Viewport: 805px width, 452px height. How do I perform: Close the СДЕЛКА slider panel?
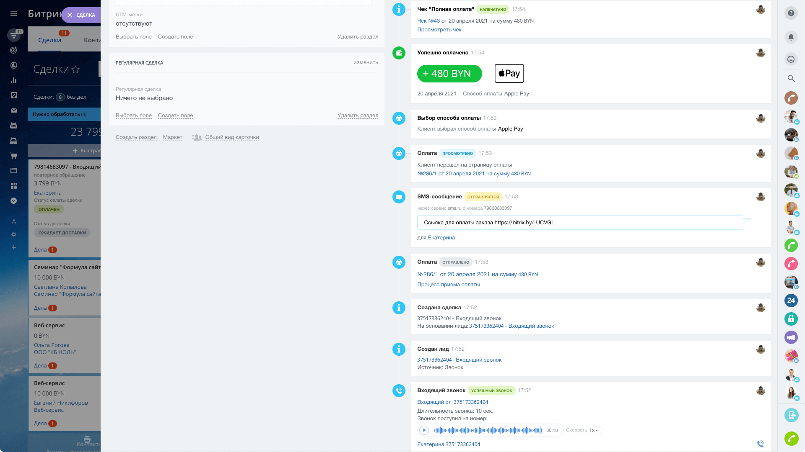70,15
